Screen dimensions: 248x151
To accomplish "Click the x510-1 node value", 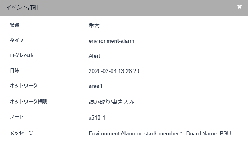I will click(x=97, y=118).
